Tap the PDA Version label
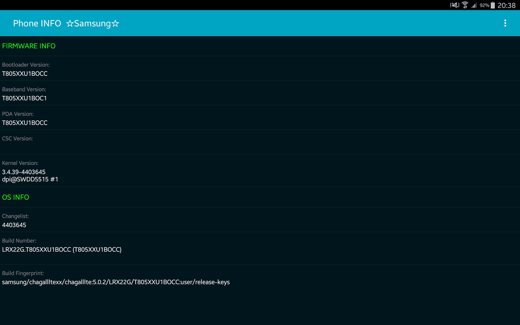Screen dimensions: 520x325 click(18, 114)
